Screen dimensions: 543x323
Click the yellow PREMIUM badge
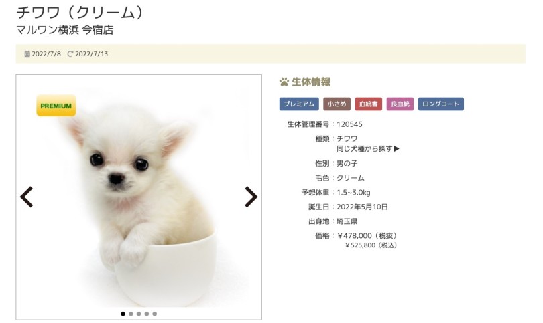[56, 106]
